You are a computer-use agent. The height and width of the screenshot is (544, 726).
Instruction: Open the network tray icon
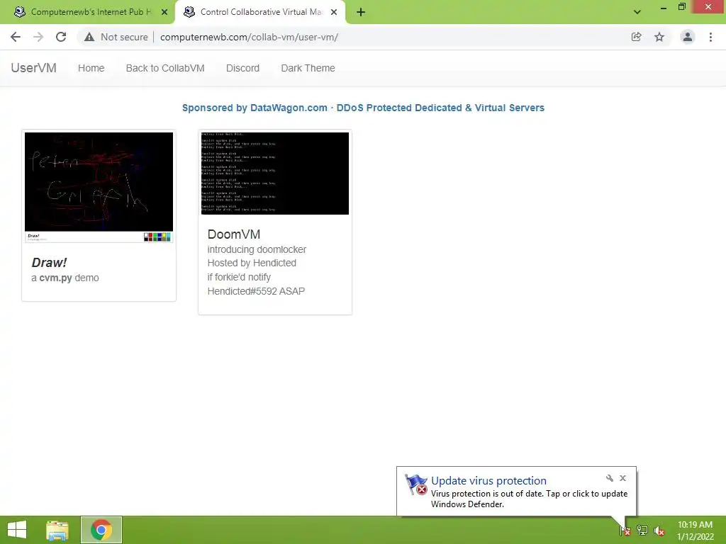[x=642, y=531]
